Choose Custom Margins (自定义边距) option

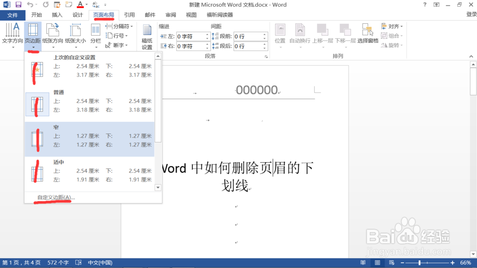pos(56,197)
